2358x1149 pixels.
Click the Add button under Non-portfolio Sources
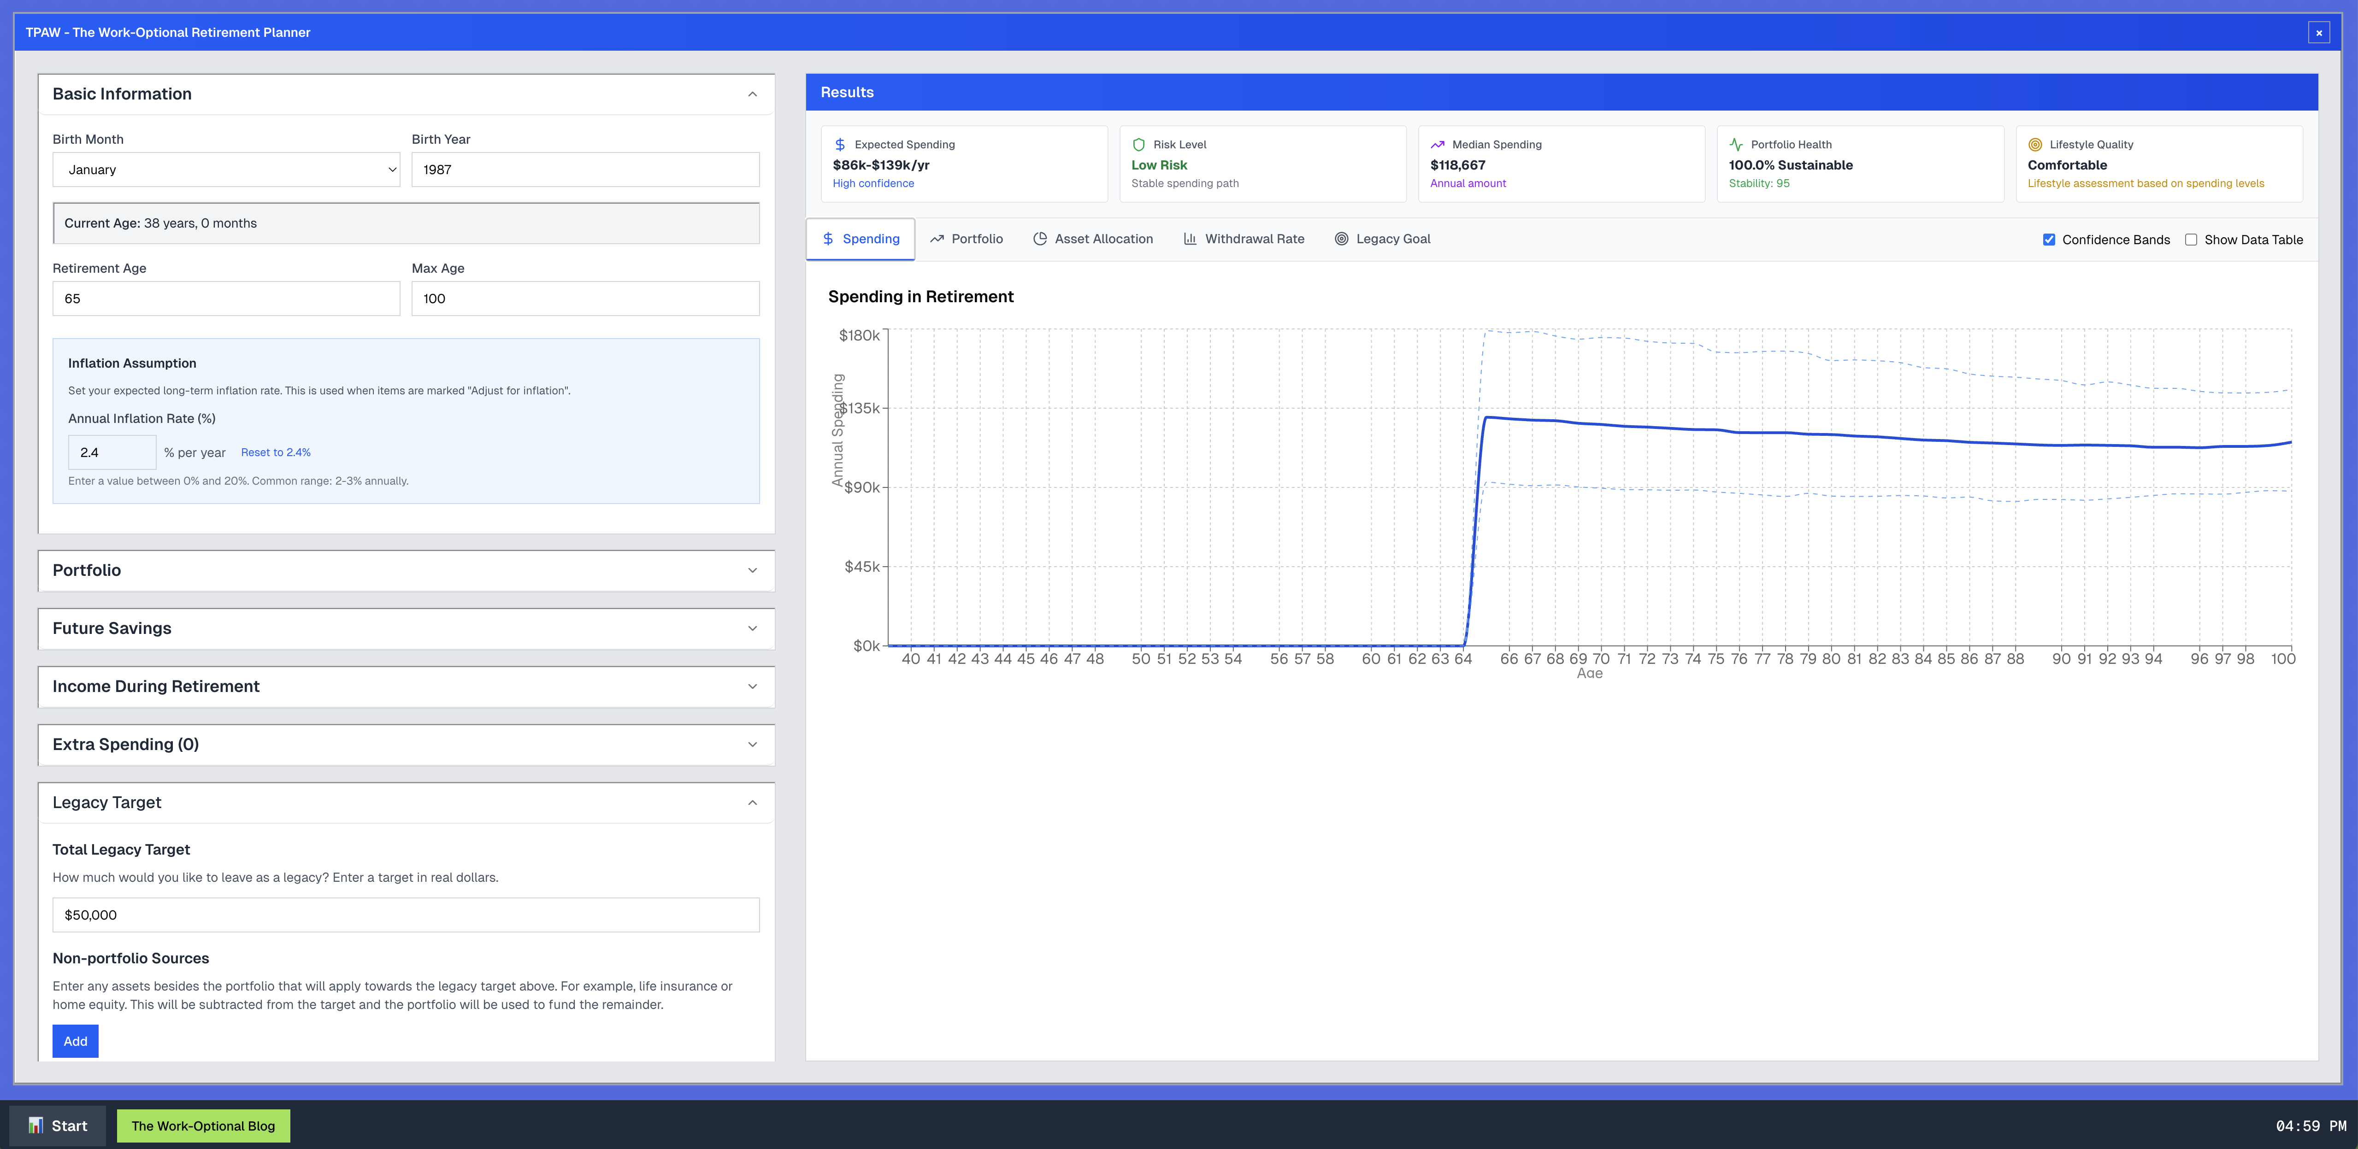click(x=75, y=1041)
